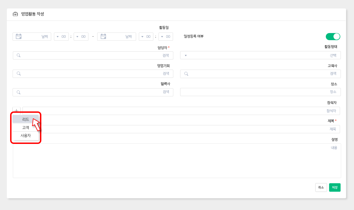354x210 pixels.
Task: Click the start date calendar icon
Action: pyautogui.click(x=19, y=37)
